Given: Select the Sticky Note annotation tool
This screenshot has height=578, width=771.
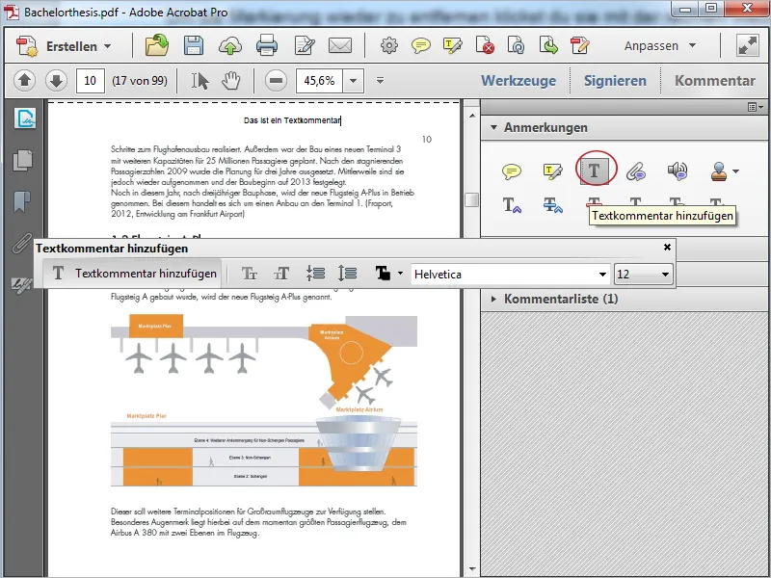Looking at the screenshot, I should (x=511, y=170).
